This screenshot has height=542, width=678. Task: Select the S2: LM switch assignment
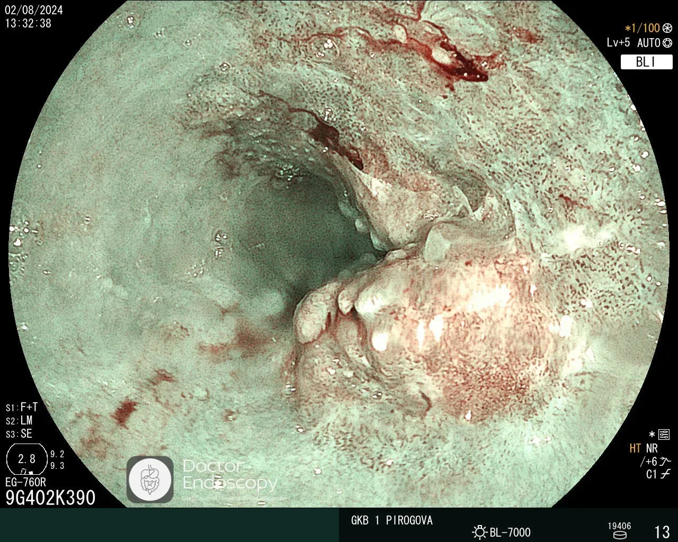tap(20, 421)
